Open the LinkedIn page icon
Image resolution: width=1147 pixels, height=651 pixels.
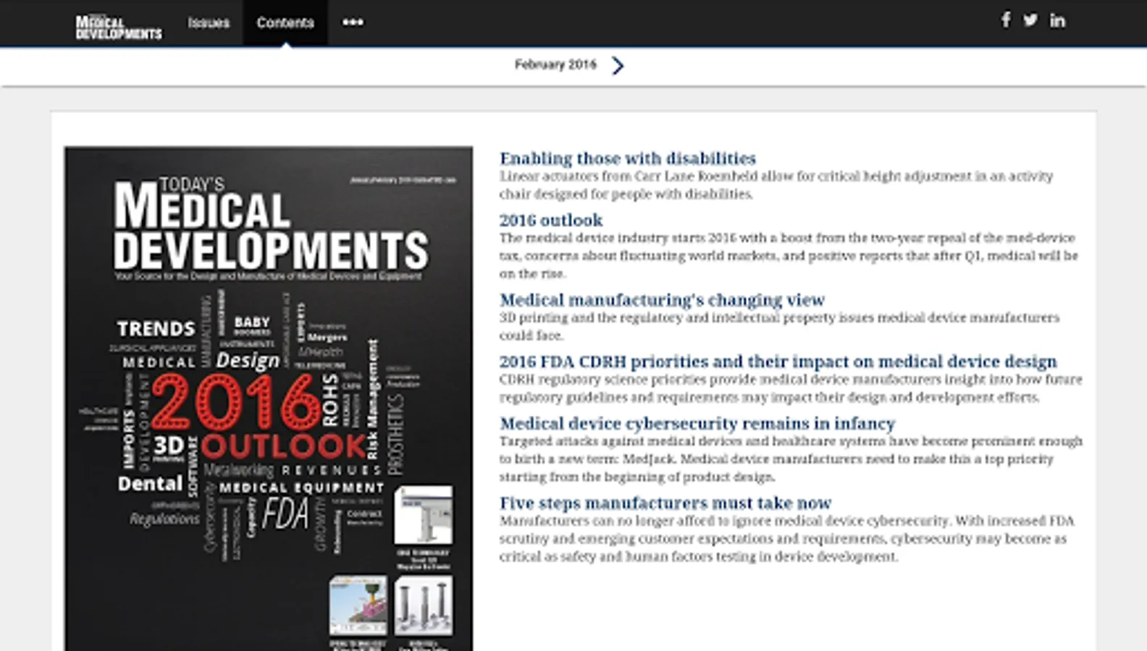[x=1057, y=20]
